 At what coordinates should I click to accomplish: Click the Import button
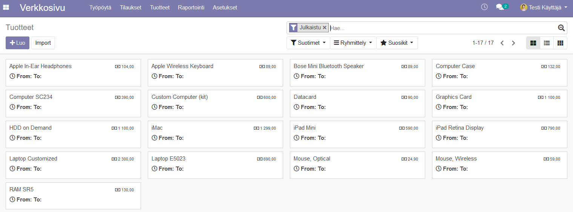[x=43, y=43]
